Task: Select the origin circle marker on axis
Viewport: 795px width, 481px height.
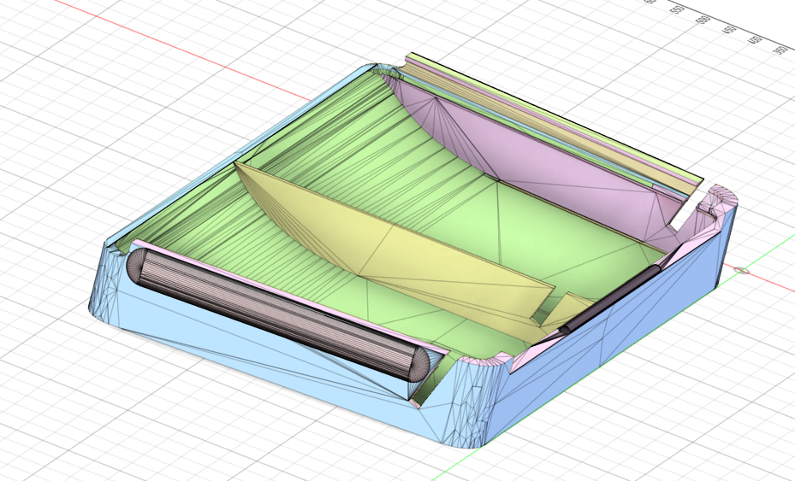Action: click(x=742, y=271)
